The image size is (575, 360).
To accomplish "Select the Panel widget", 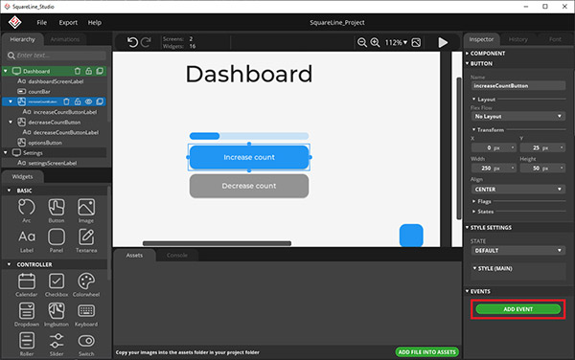I will (x=57, y=240).
